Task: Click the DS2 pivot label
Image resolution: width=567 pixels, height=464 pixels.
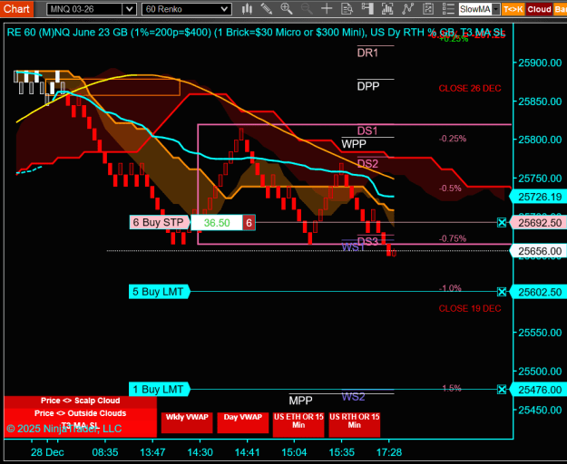Action: (x=367, y=164)
